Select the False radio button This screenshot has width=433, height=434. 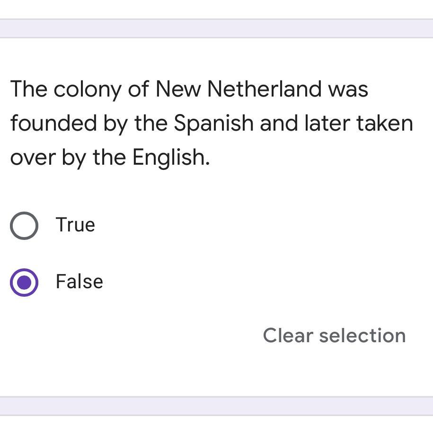[x=24, y=283]
